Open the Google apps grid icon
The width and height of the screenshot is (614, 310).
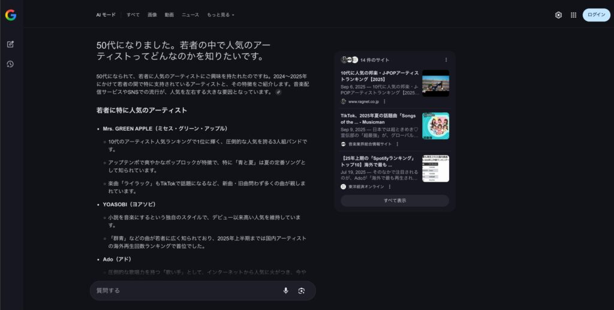573,15
